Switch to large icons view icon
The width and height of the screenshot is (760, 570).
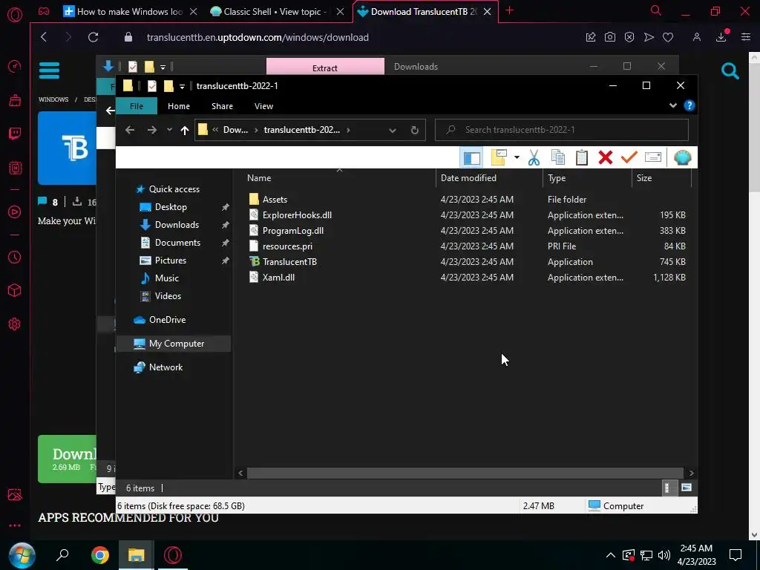686,488
